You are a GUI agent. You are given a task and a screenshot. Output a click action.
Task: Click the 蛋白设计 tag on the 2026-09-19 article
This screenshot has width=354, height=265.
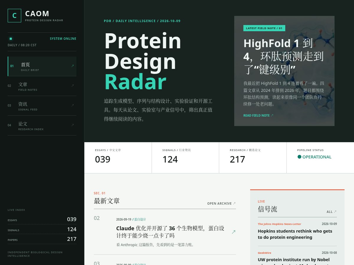coord(140,219)
